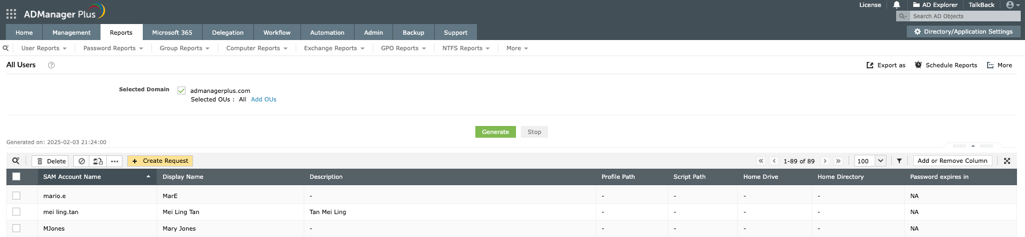Expand the Group Reports menu

coord(184,48)
